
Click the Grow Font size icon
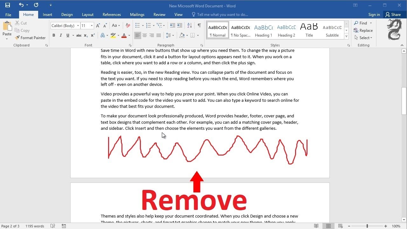(x=98, y=25)
